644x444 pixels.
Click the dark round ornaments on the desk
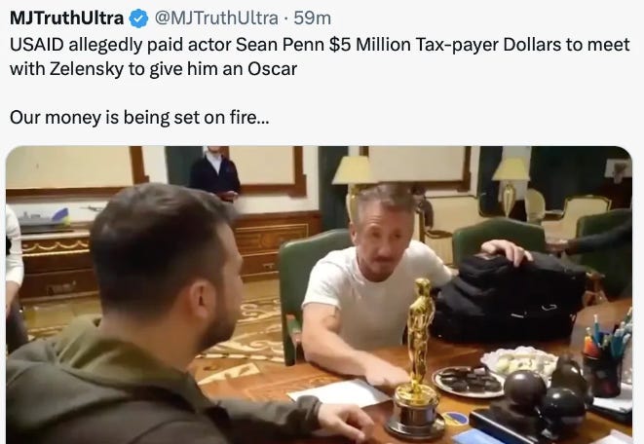547,389
